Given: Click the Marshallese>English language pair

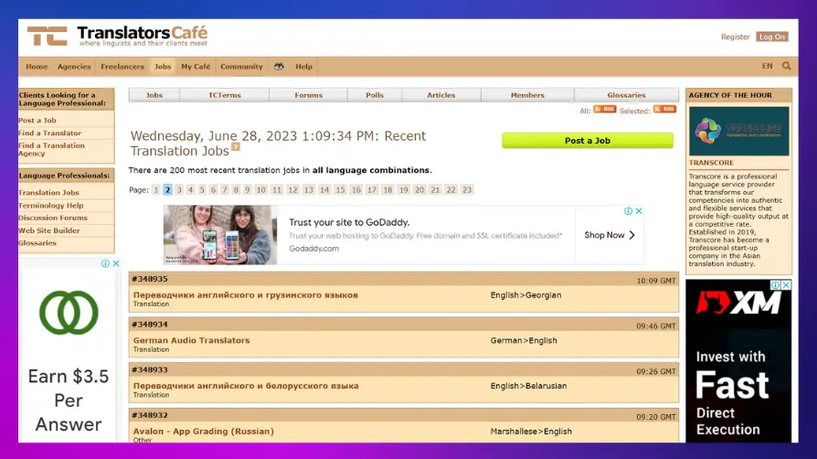Looking at the screenshot, I should (x=531, y=432).
